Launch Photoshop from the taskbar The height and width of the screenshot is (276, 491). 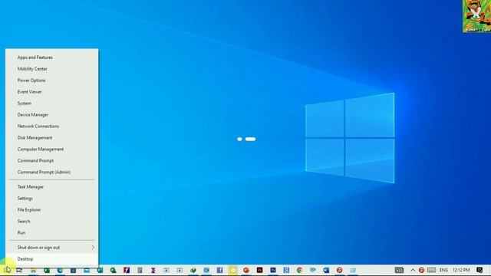coord(273,270)
